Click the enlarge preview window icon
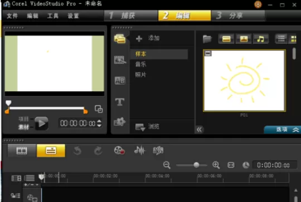Screen dimensions: 301x202 pos(99,109)
